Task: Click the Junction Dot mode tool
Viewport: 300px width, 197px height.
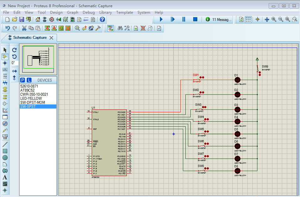Action: (5, 63)
